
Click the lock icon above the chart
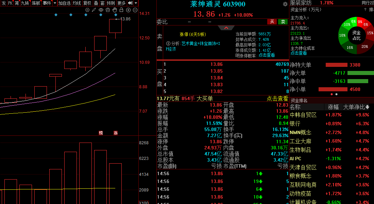click(x=121, y=10)
